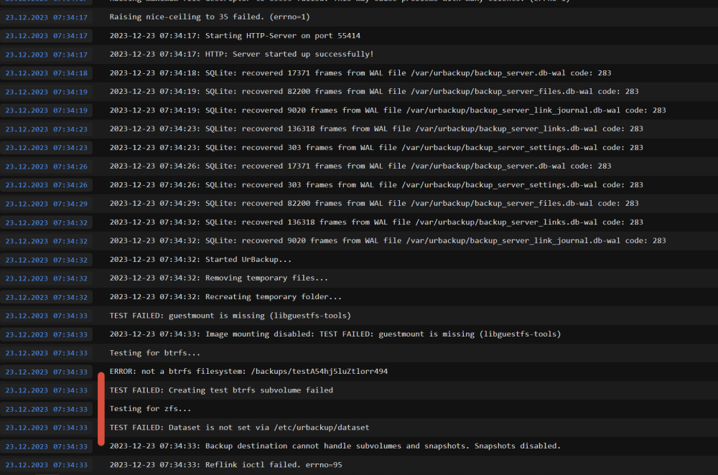
Task: Click timestamp badge beside 'Started UrBackup...'
Action: (x=46, y=260)
